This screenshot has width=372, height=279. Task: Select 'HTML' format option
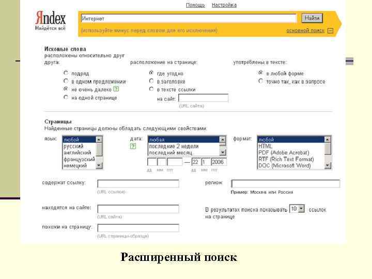pyautogui.click(x=291, y=146)
